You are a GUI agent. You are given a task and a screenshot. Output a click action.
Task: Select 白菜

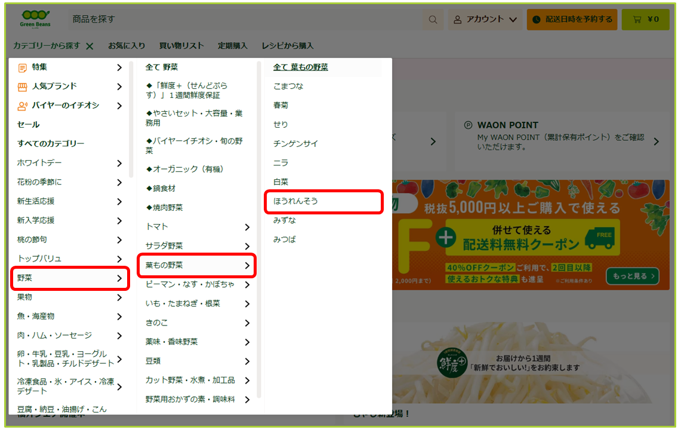280,182
